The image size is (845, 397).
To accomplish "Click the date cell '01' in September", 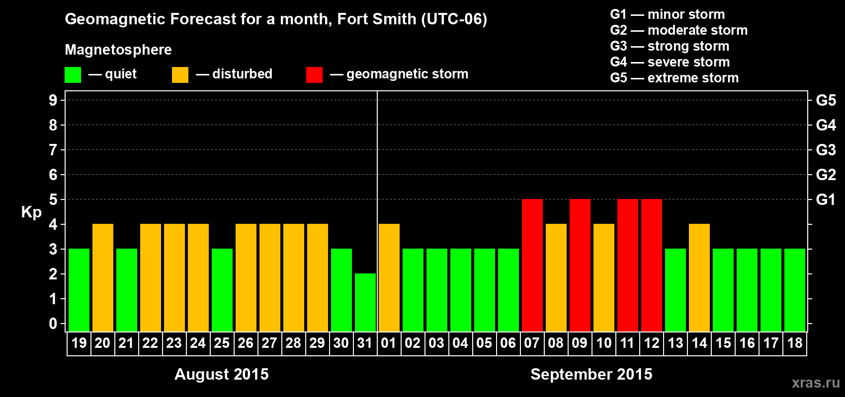I will point(389,343).
